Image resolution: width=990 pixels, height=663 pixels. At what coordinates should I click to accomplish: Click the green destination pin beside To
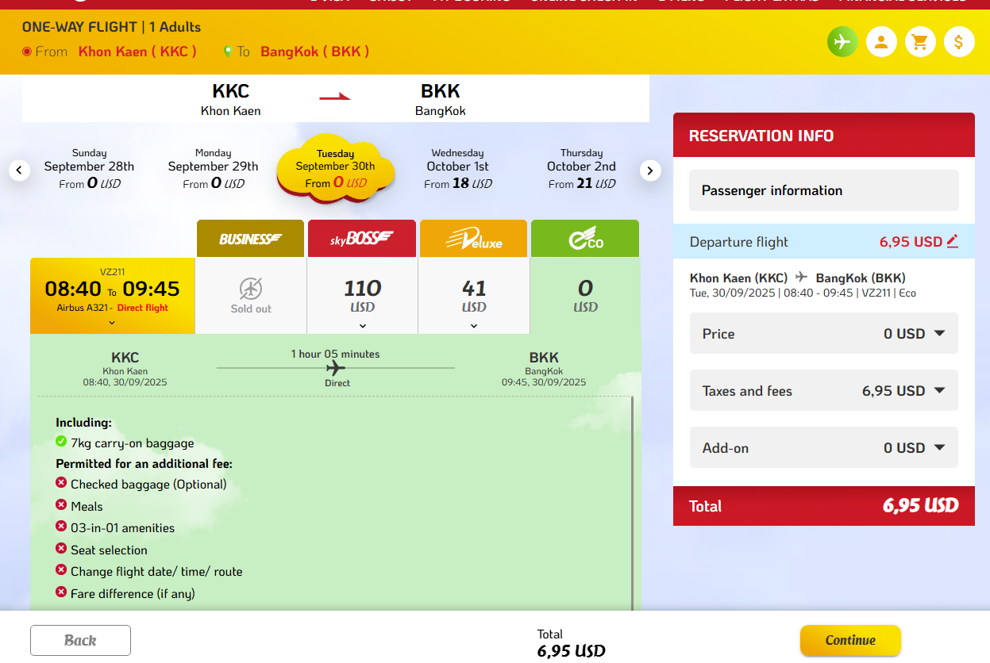tap(228, 52)
